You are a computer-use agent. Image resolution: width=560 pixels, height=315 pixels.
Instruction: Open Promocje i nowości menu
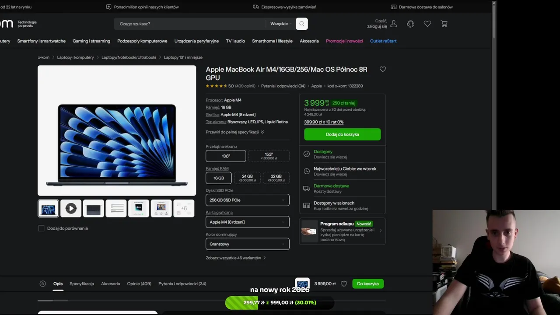pyautogui.click(x=344, y=41)
